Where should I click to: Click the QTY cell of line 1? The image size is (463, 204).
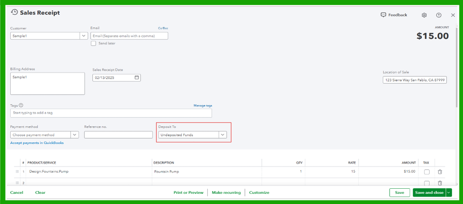(283, 171)
